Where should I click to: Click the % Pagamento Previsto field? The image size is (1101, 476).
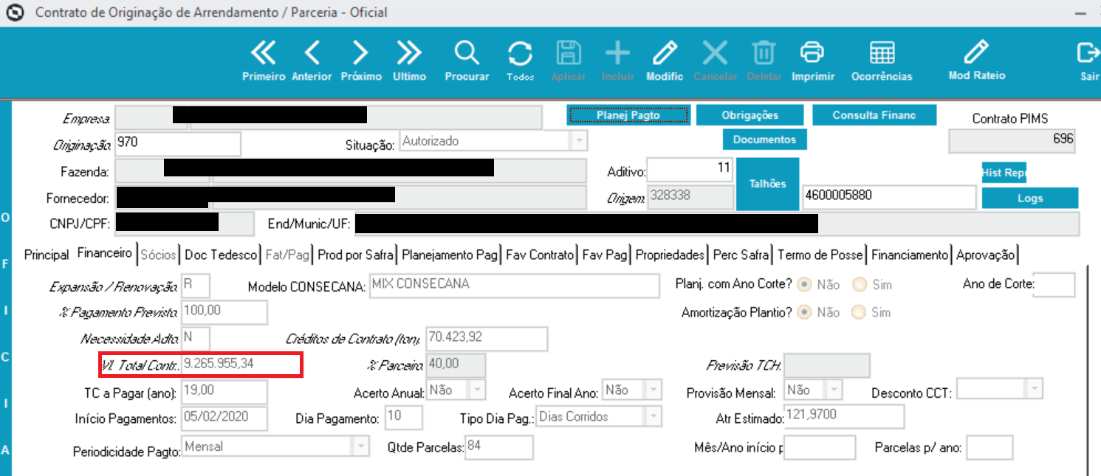click(224, 313)
